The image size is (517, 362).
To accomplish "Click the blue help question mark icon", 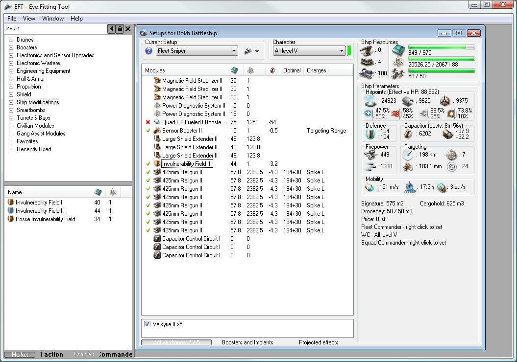I will (x=148, y=51).
